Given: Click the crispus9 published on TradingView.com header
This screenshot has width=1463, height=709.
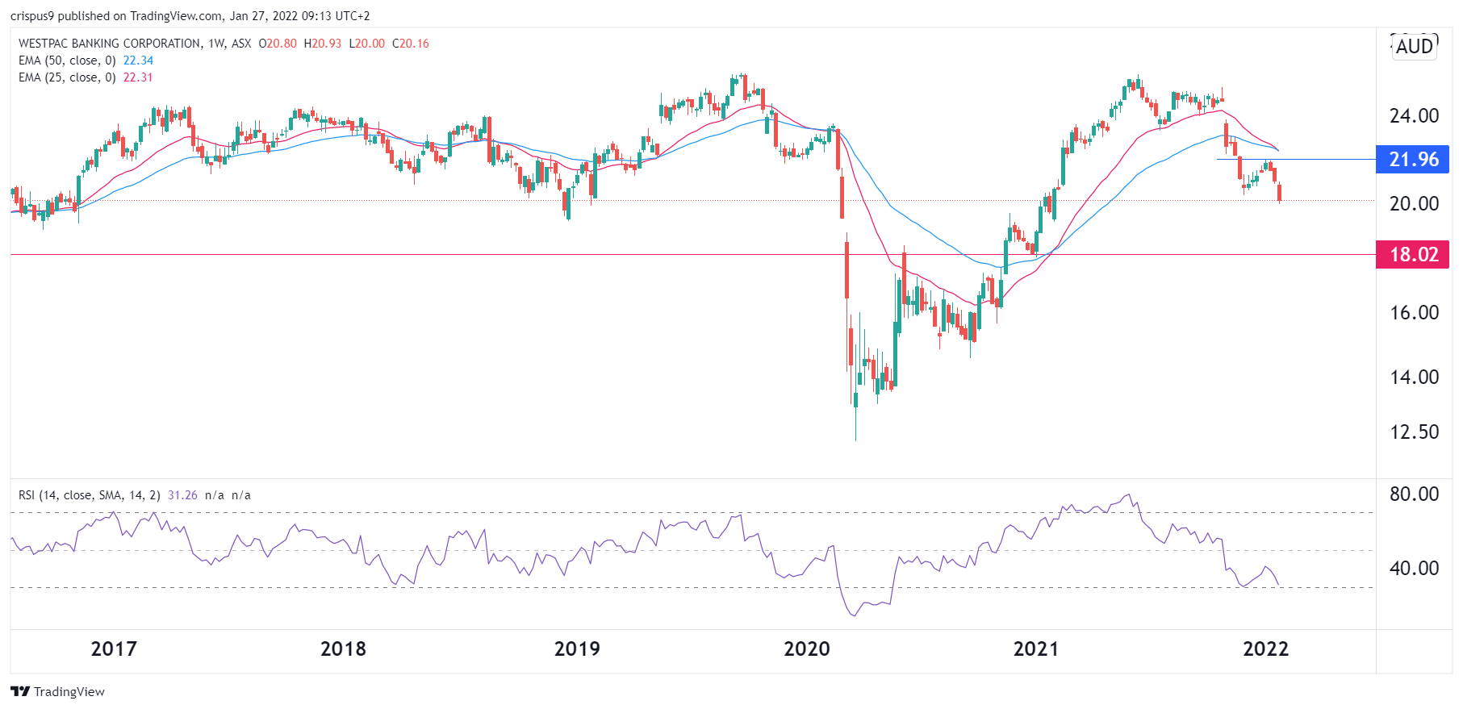Looking at the screenshot, I should (x=190, y=16).
